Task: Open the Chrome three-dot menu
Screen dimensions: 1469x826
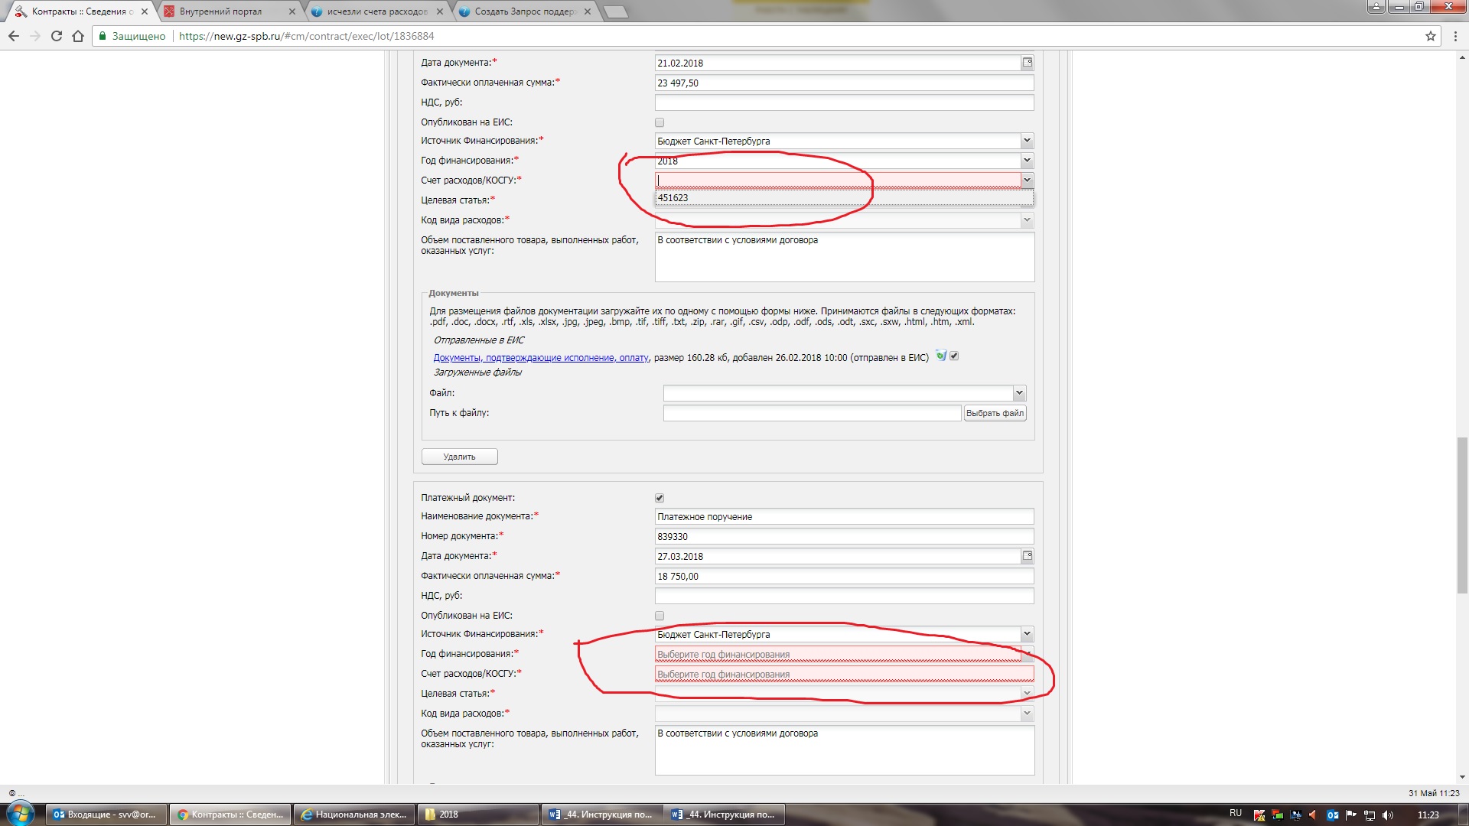Action: (1455, 36)
